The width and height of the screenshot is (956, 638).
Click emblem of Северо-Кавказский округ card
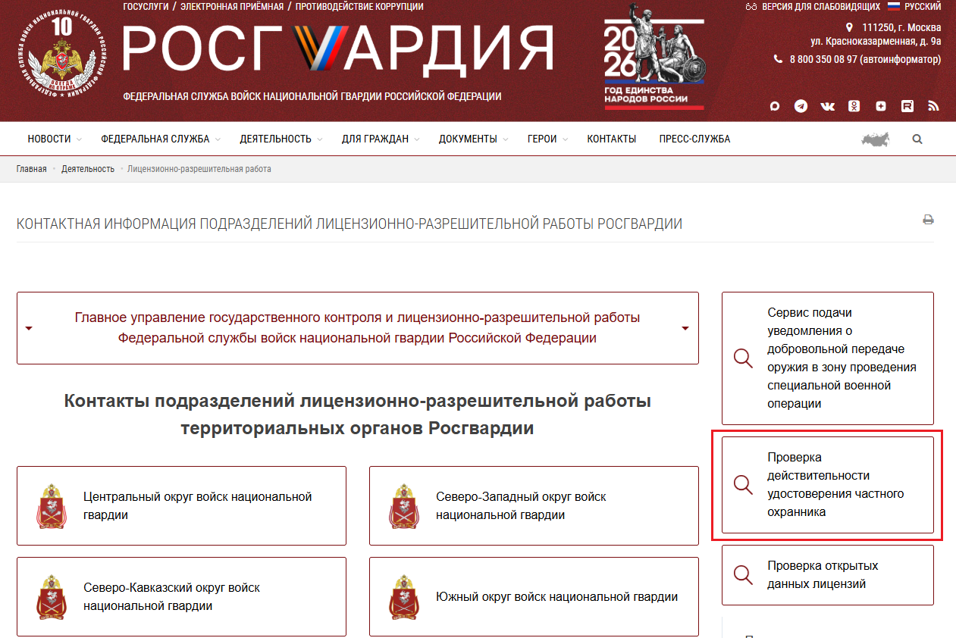(x=50, y=597)
